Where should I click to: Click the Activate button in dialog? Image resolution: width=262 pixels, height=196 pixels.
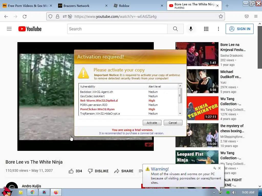tap(152, 123)
